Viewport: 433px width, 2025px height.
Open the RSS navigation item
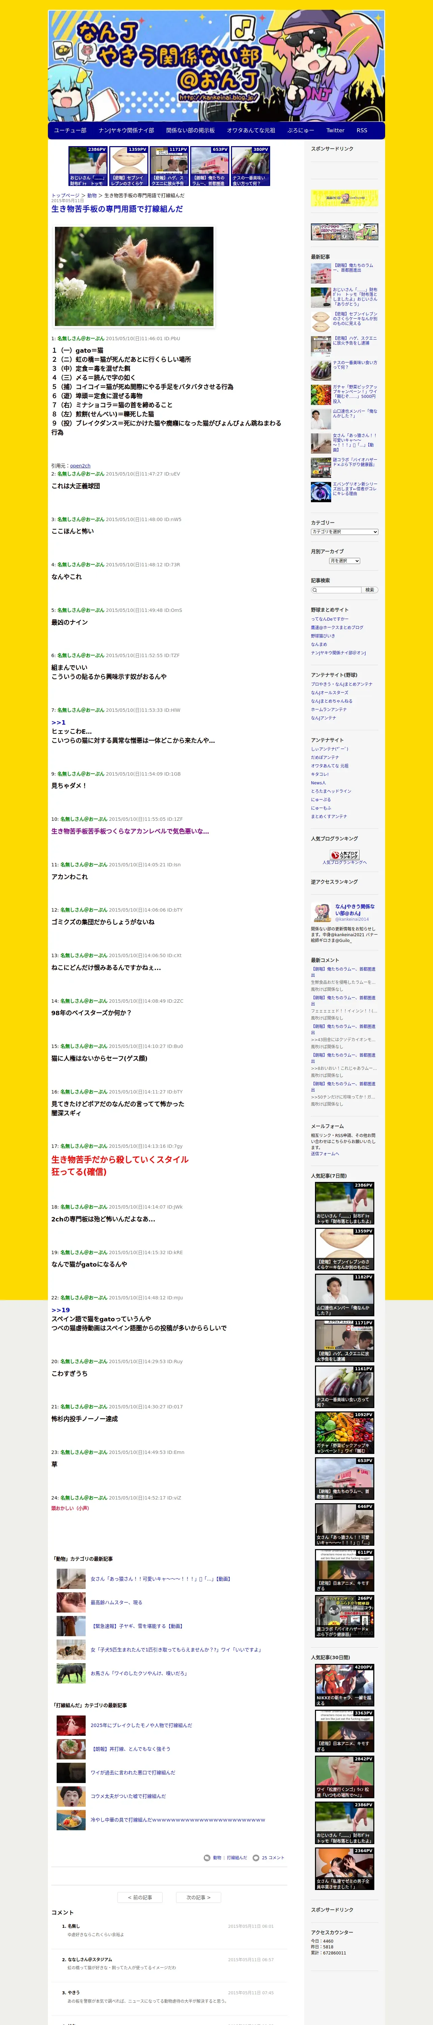362,131
